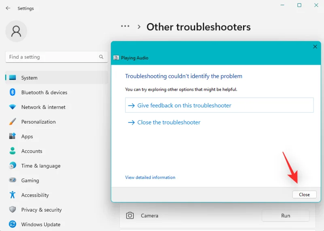Click the Apps icon in sidebar
324x231 pixels.
point(13,136)
